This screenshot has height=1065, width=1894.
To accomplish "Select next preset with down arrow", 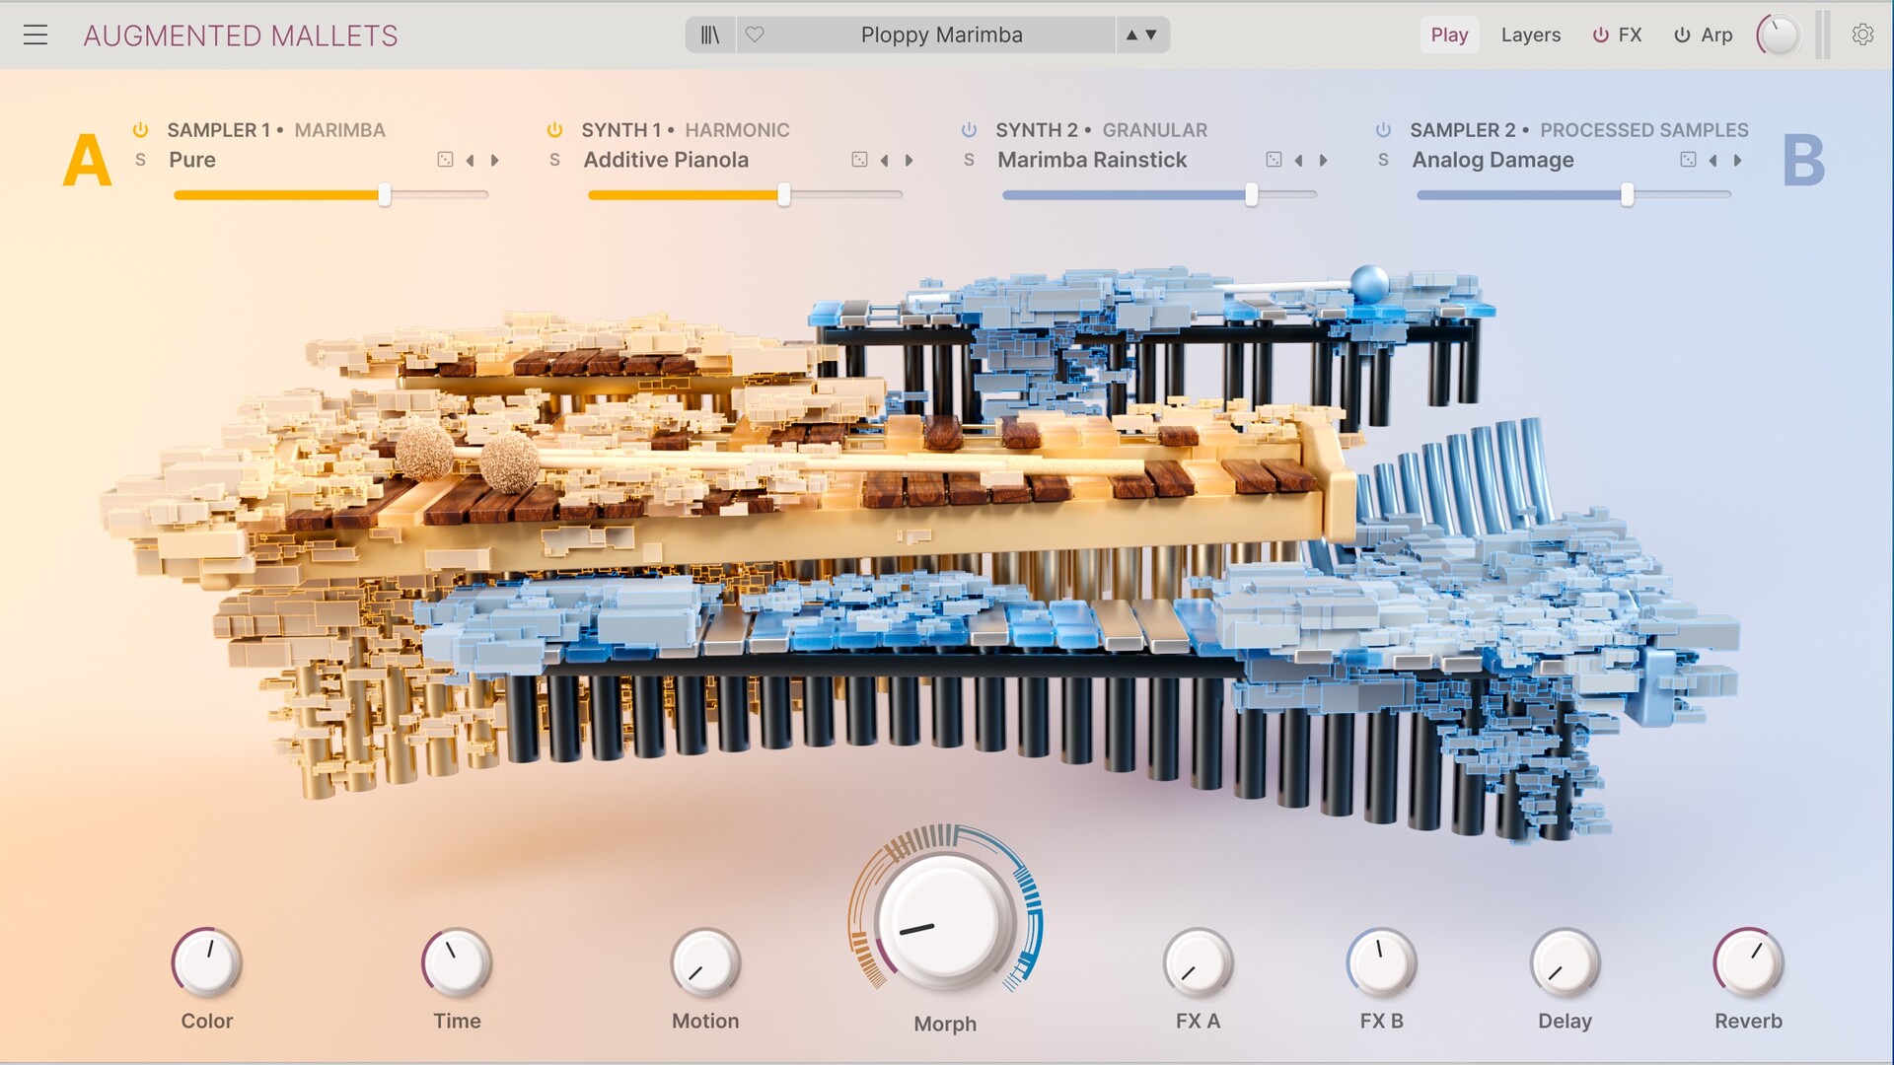I will 1151,35.
